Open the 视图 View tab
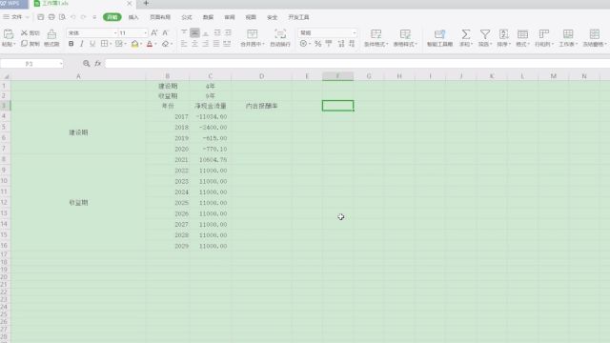 click(251, 17)
